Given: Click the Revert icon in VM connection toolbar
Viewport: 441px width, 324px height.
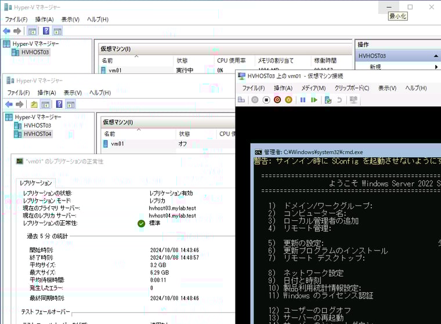Looking at the screenshot, I should [x=339, y=100].
